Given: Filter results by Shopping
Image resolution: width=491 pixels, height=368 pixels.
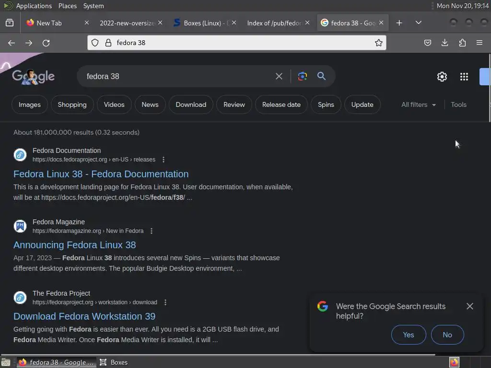Looking at the screenshot, I should pos(72,105).
